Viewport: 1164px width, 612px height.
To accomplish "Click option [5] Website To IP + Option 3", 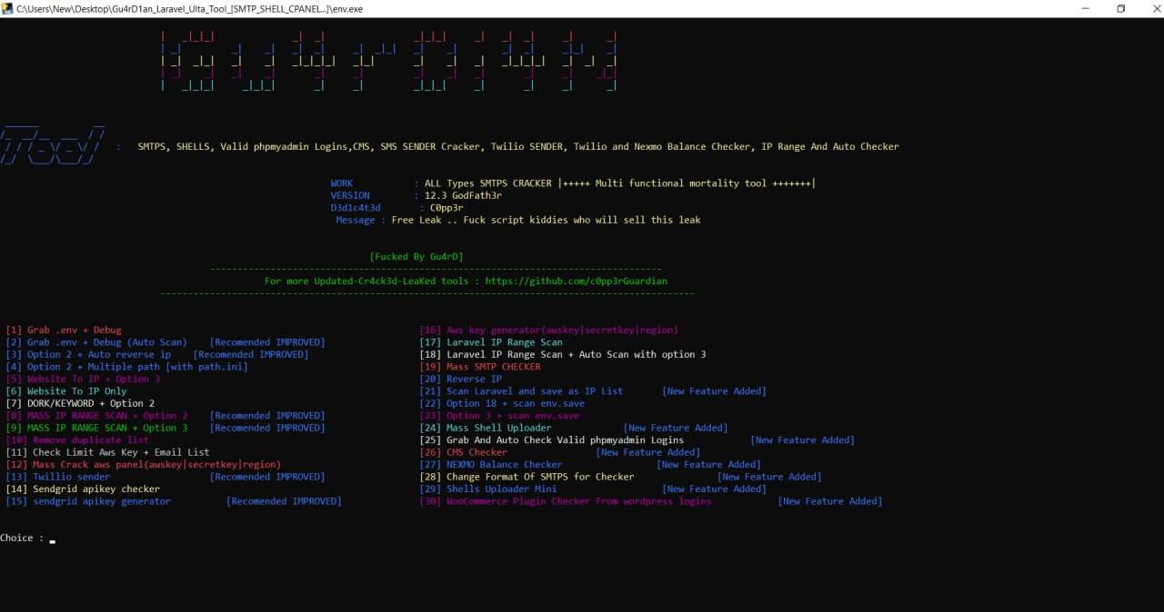I will 83,380.
